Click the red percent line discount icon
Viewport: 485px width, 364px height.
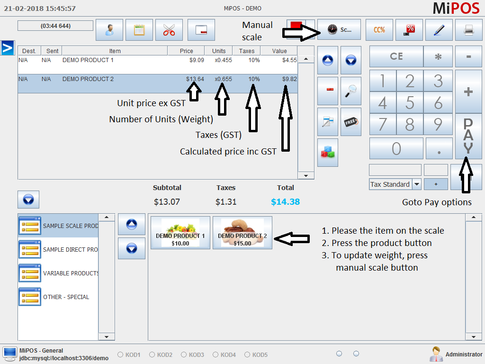tap(409, 30)
